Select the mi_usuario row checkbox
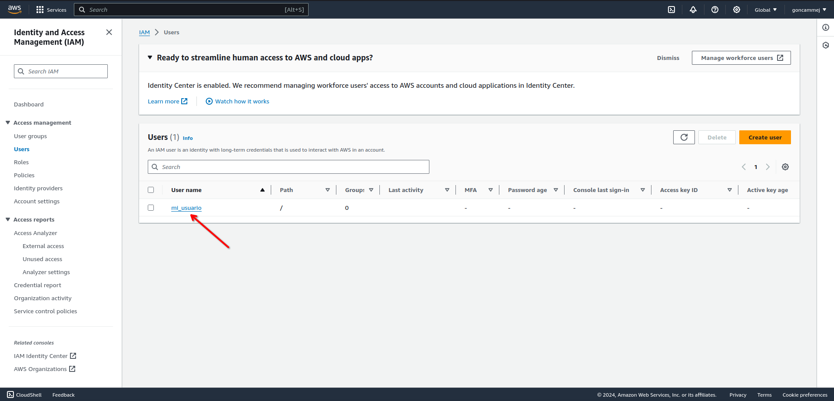The image size is (834, 401). (151, 208)
